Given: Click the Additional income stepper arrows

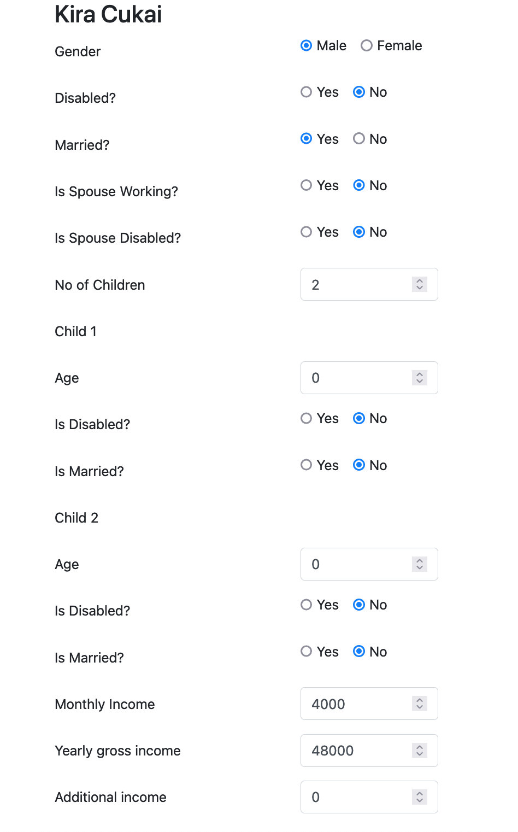Looking at the screenshot, I should coord(420,797).
